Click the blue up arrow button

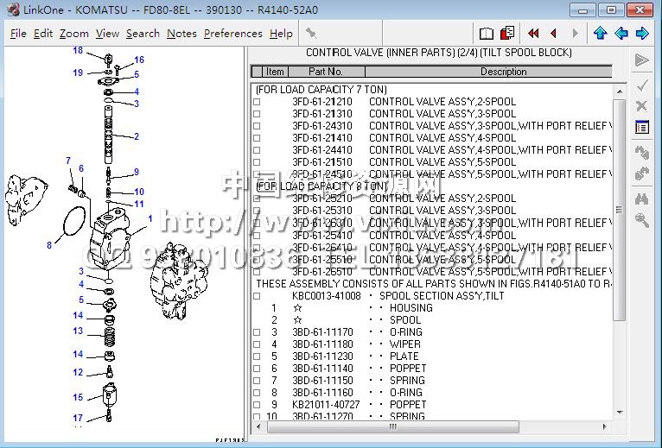tap(600, 34)
